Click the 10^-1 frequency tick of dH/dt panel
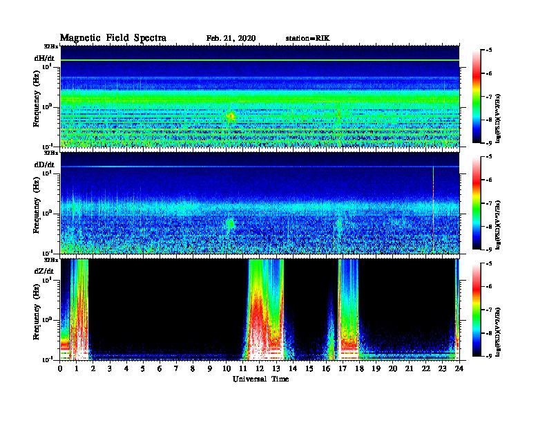This screenshot has width=547, height=423. pos(47,146)
